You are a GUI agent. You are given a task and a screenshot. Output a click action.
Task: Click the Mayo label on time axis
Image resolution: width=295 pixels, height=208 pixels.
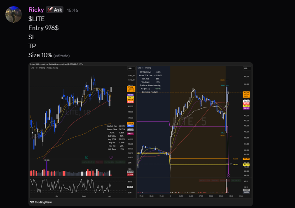(84, 196)
